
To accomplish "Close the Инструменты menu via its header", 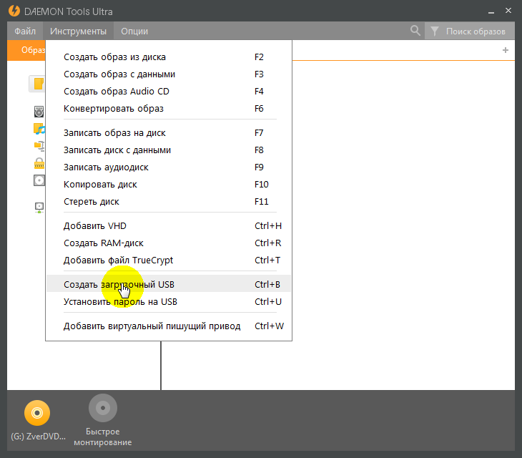I will [78, 31].
